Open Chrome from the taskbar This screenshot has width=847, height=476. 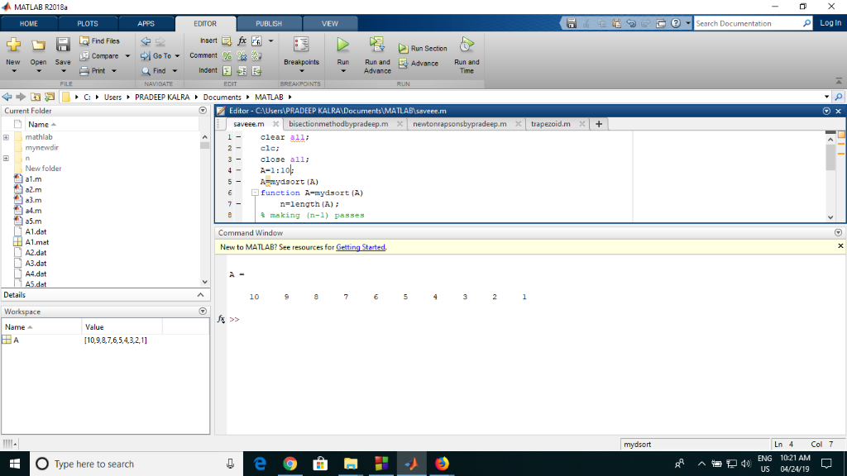tap(290, 464)
